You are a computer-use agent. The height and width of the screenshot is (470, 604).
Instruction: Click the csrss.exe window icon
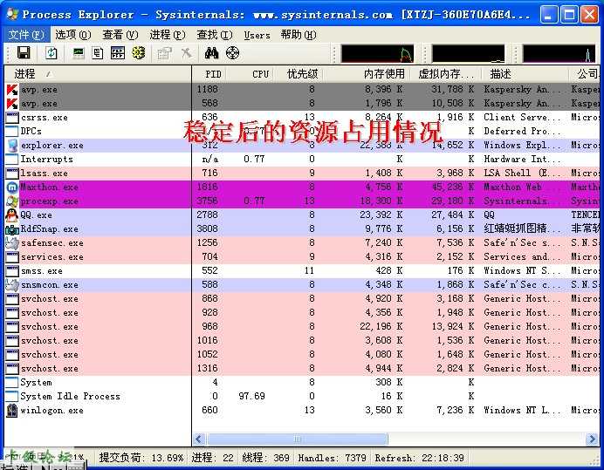[x=12, y=118]
